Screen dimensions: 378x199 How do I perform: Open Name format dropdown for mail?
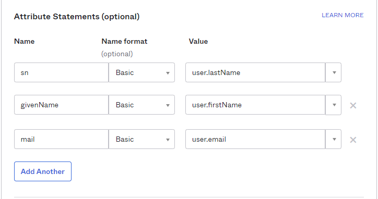pos(142,139)
